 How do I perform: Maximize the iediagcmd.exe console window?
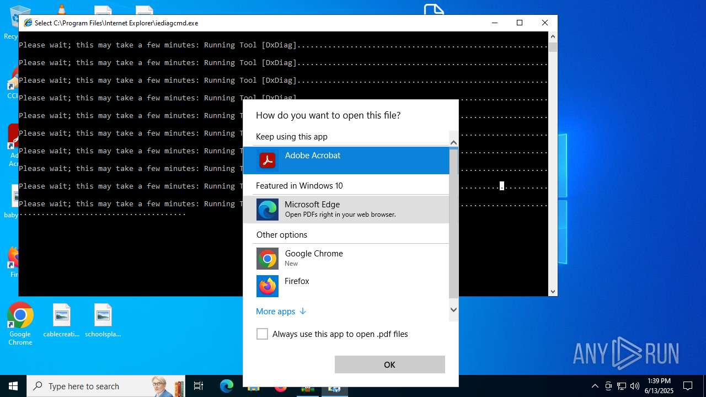(520, 23)
